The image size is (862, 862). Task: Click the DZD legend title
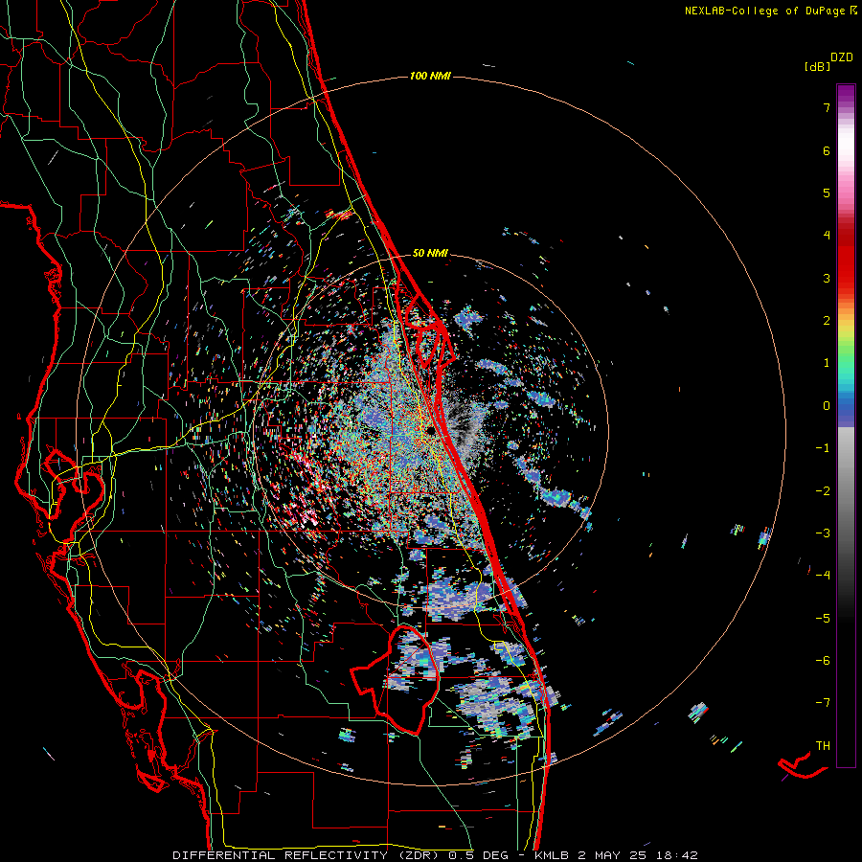coord(842,57)
